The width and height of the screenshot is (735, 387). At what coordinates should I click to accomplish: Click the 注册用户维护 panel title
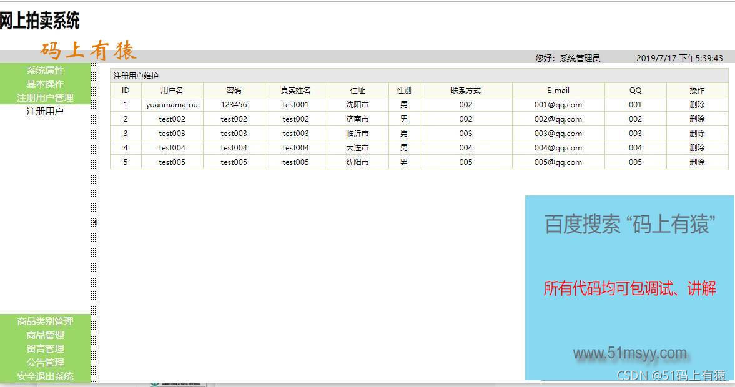[x=136, y=76]
